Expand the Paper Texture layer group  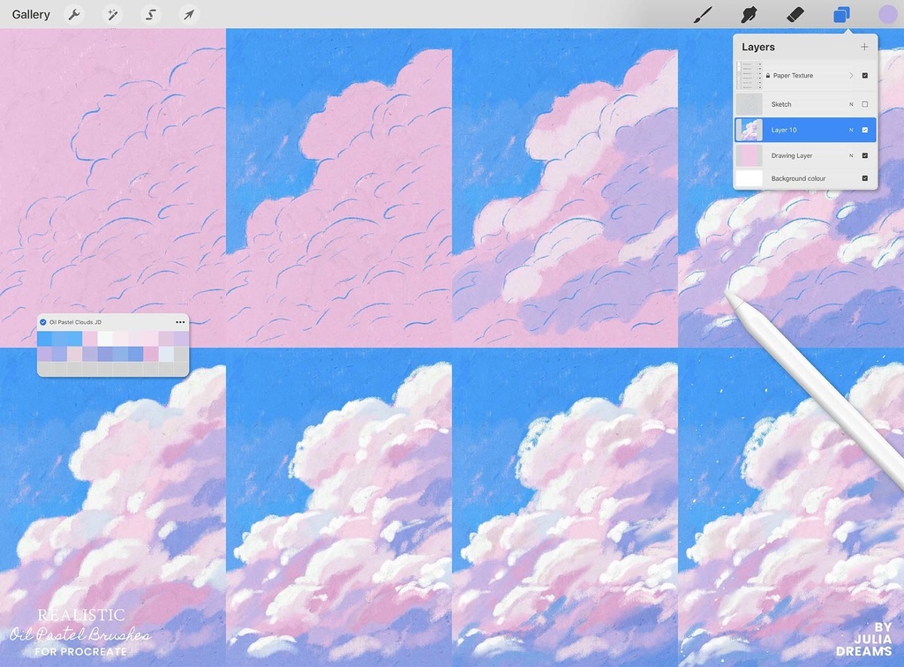(x=850, y=75)
